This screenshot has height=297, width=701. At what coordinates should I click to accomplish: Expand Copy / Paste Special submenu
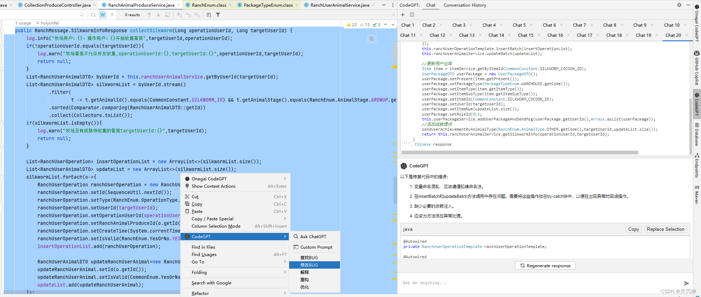[236, 219]
